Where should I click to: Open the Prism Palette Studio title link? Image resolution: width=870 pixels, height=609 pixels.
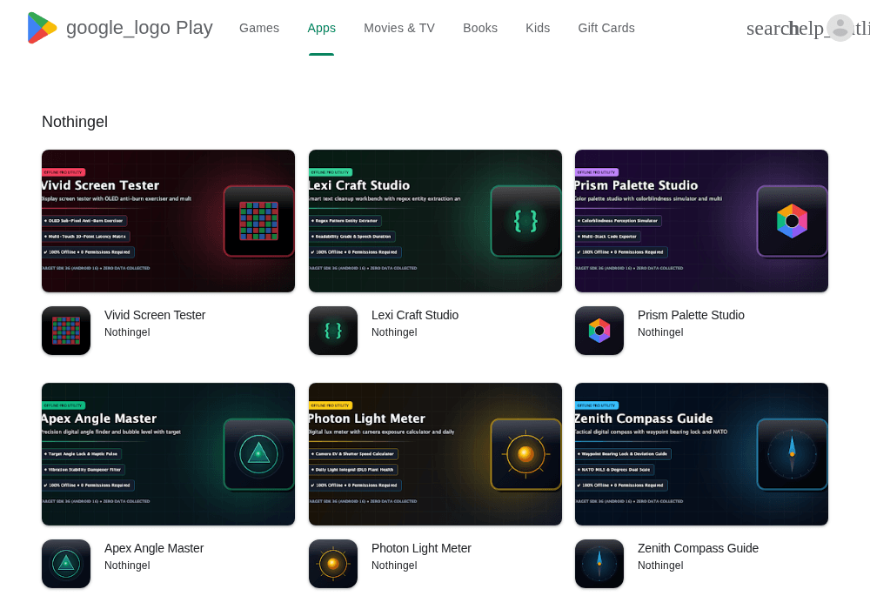pos(691,315)
